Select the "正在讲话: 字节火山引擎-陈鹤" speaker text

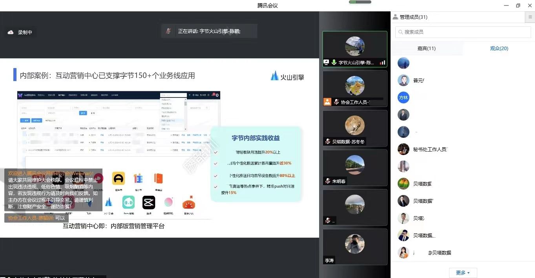pos(209,31)
